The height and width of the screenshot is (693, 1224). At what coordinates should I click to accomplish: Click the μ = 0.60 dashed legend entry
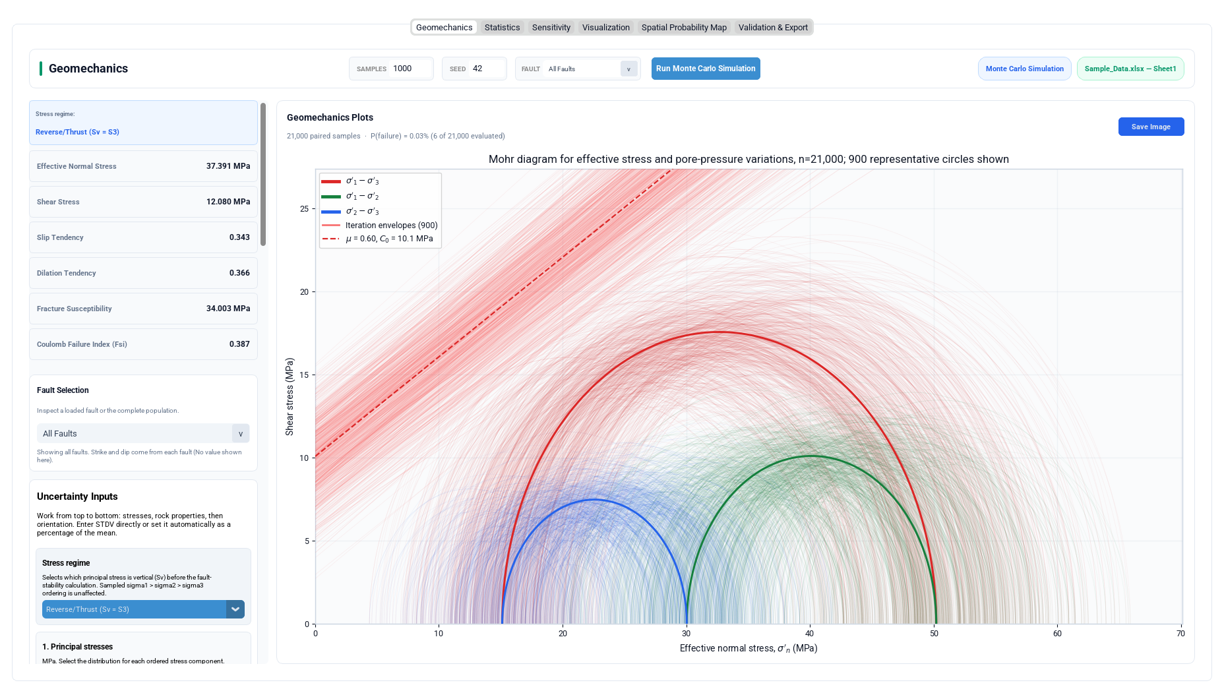(378, 239)
